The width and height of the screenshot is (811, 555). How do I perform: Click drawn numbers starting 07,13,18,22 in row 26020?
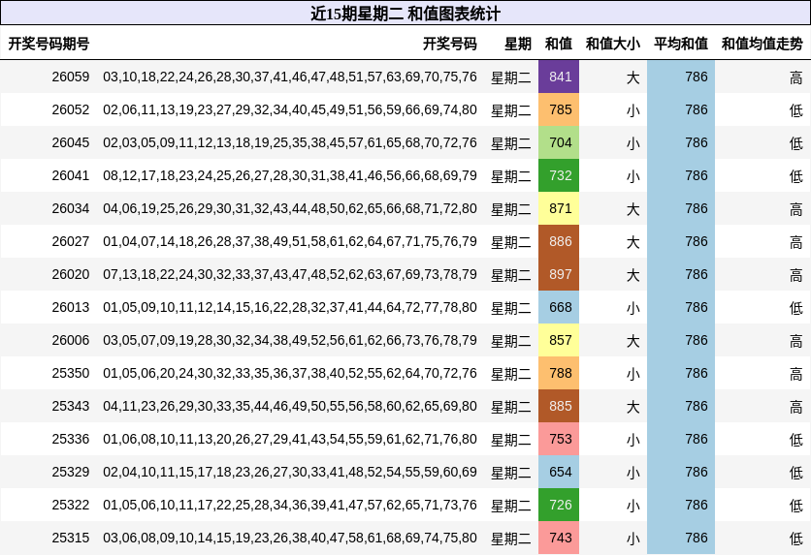coord(290,275)
